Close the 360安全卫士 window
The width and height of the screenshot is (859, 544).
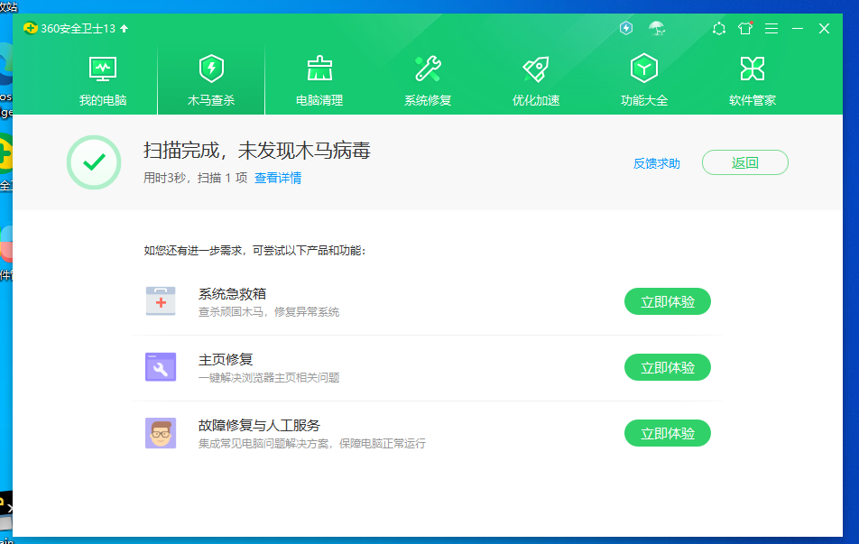coord(824,29)
